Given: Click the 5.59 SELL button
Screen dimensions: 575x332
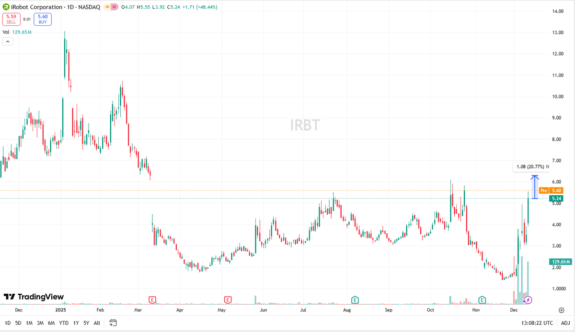Looking at the screenshot, I should [11, 19].
